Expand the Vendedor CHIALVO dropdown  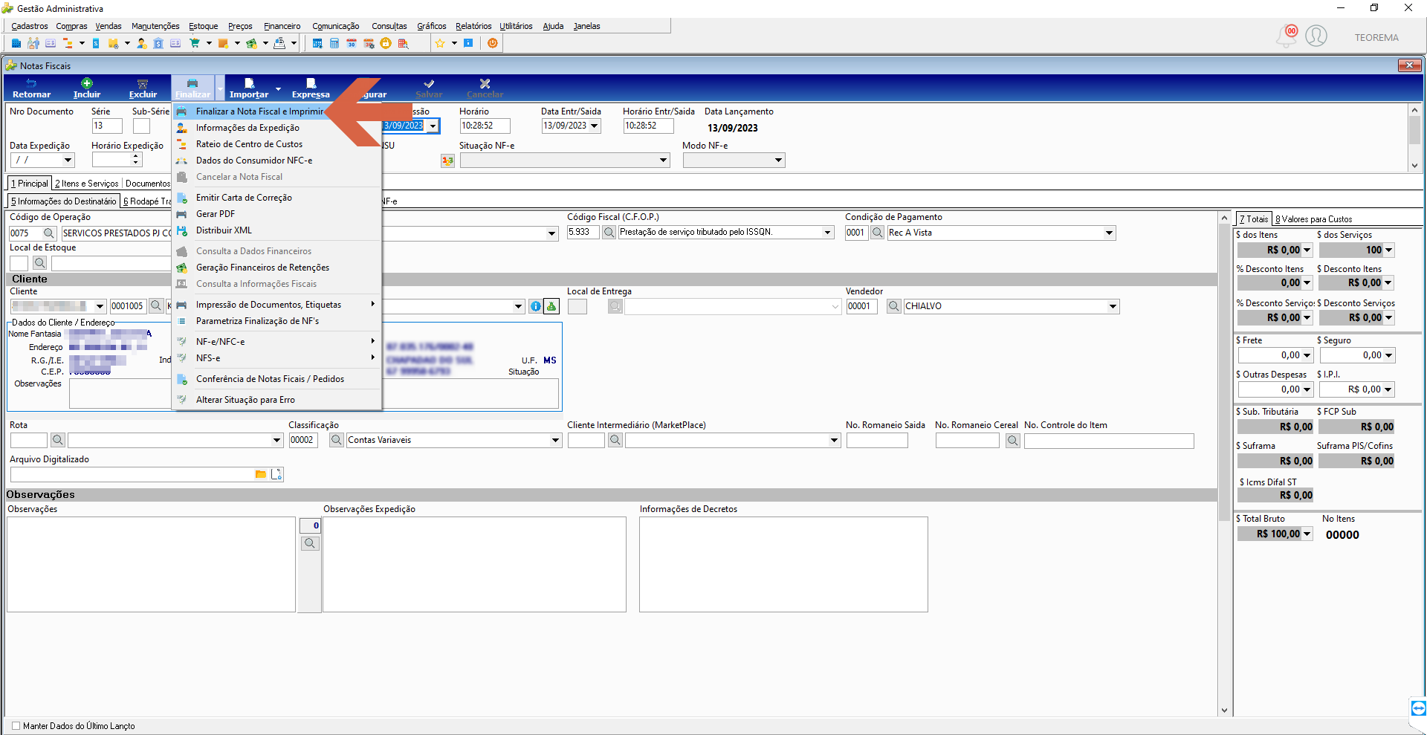[x=1113, y=306]
